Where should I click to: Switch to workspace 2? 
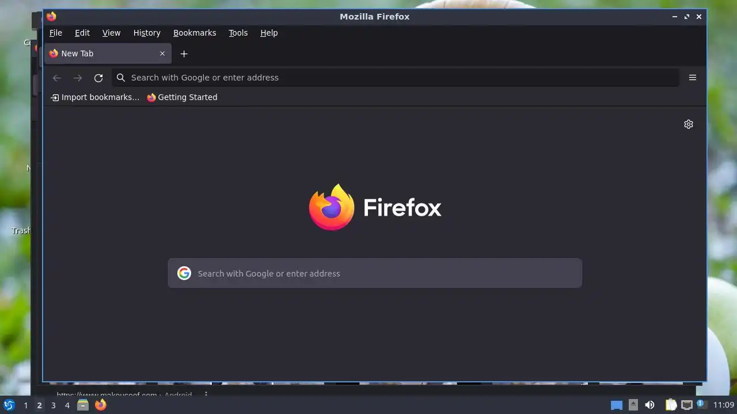coord(39,405)
